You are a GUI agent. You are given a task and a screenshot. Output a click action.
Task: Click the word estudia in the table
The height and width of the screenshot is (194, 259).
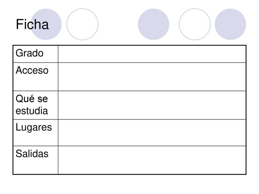tap(32, 111)
